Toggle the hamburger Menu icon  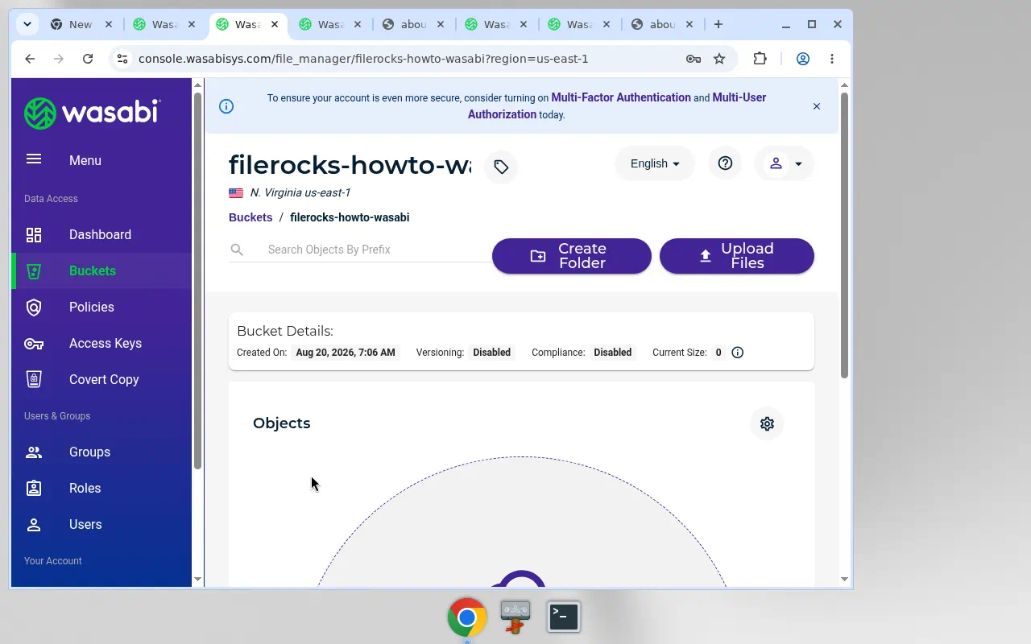coord(34,159)
